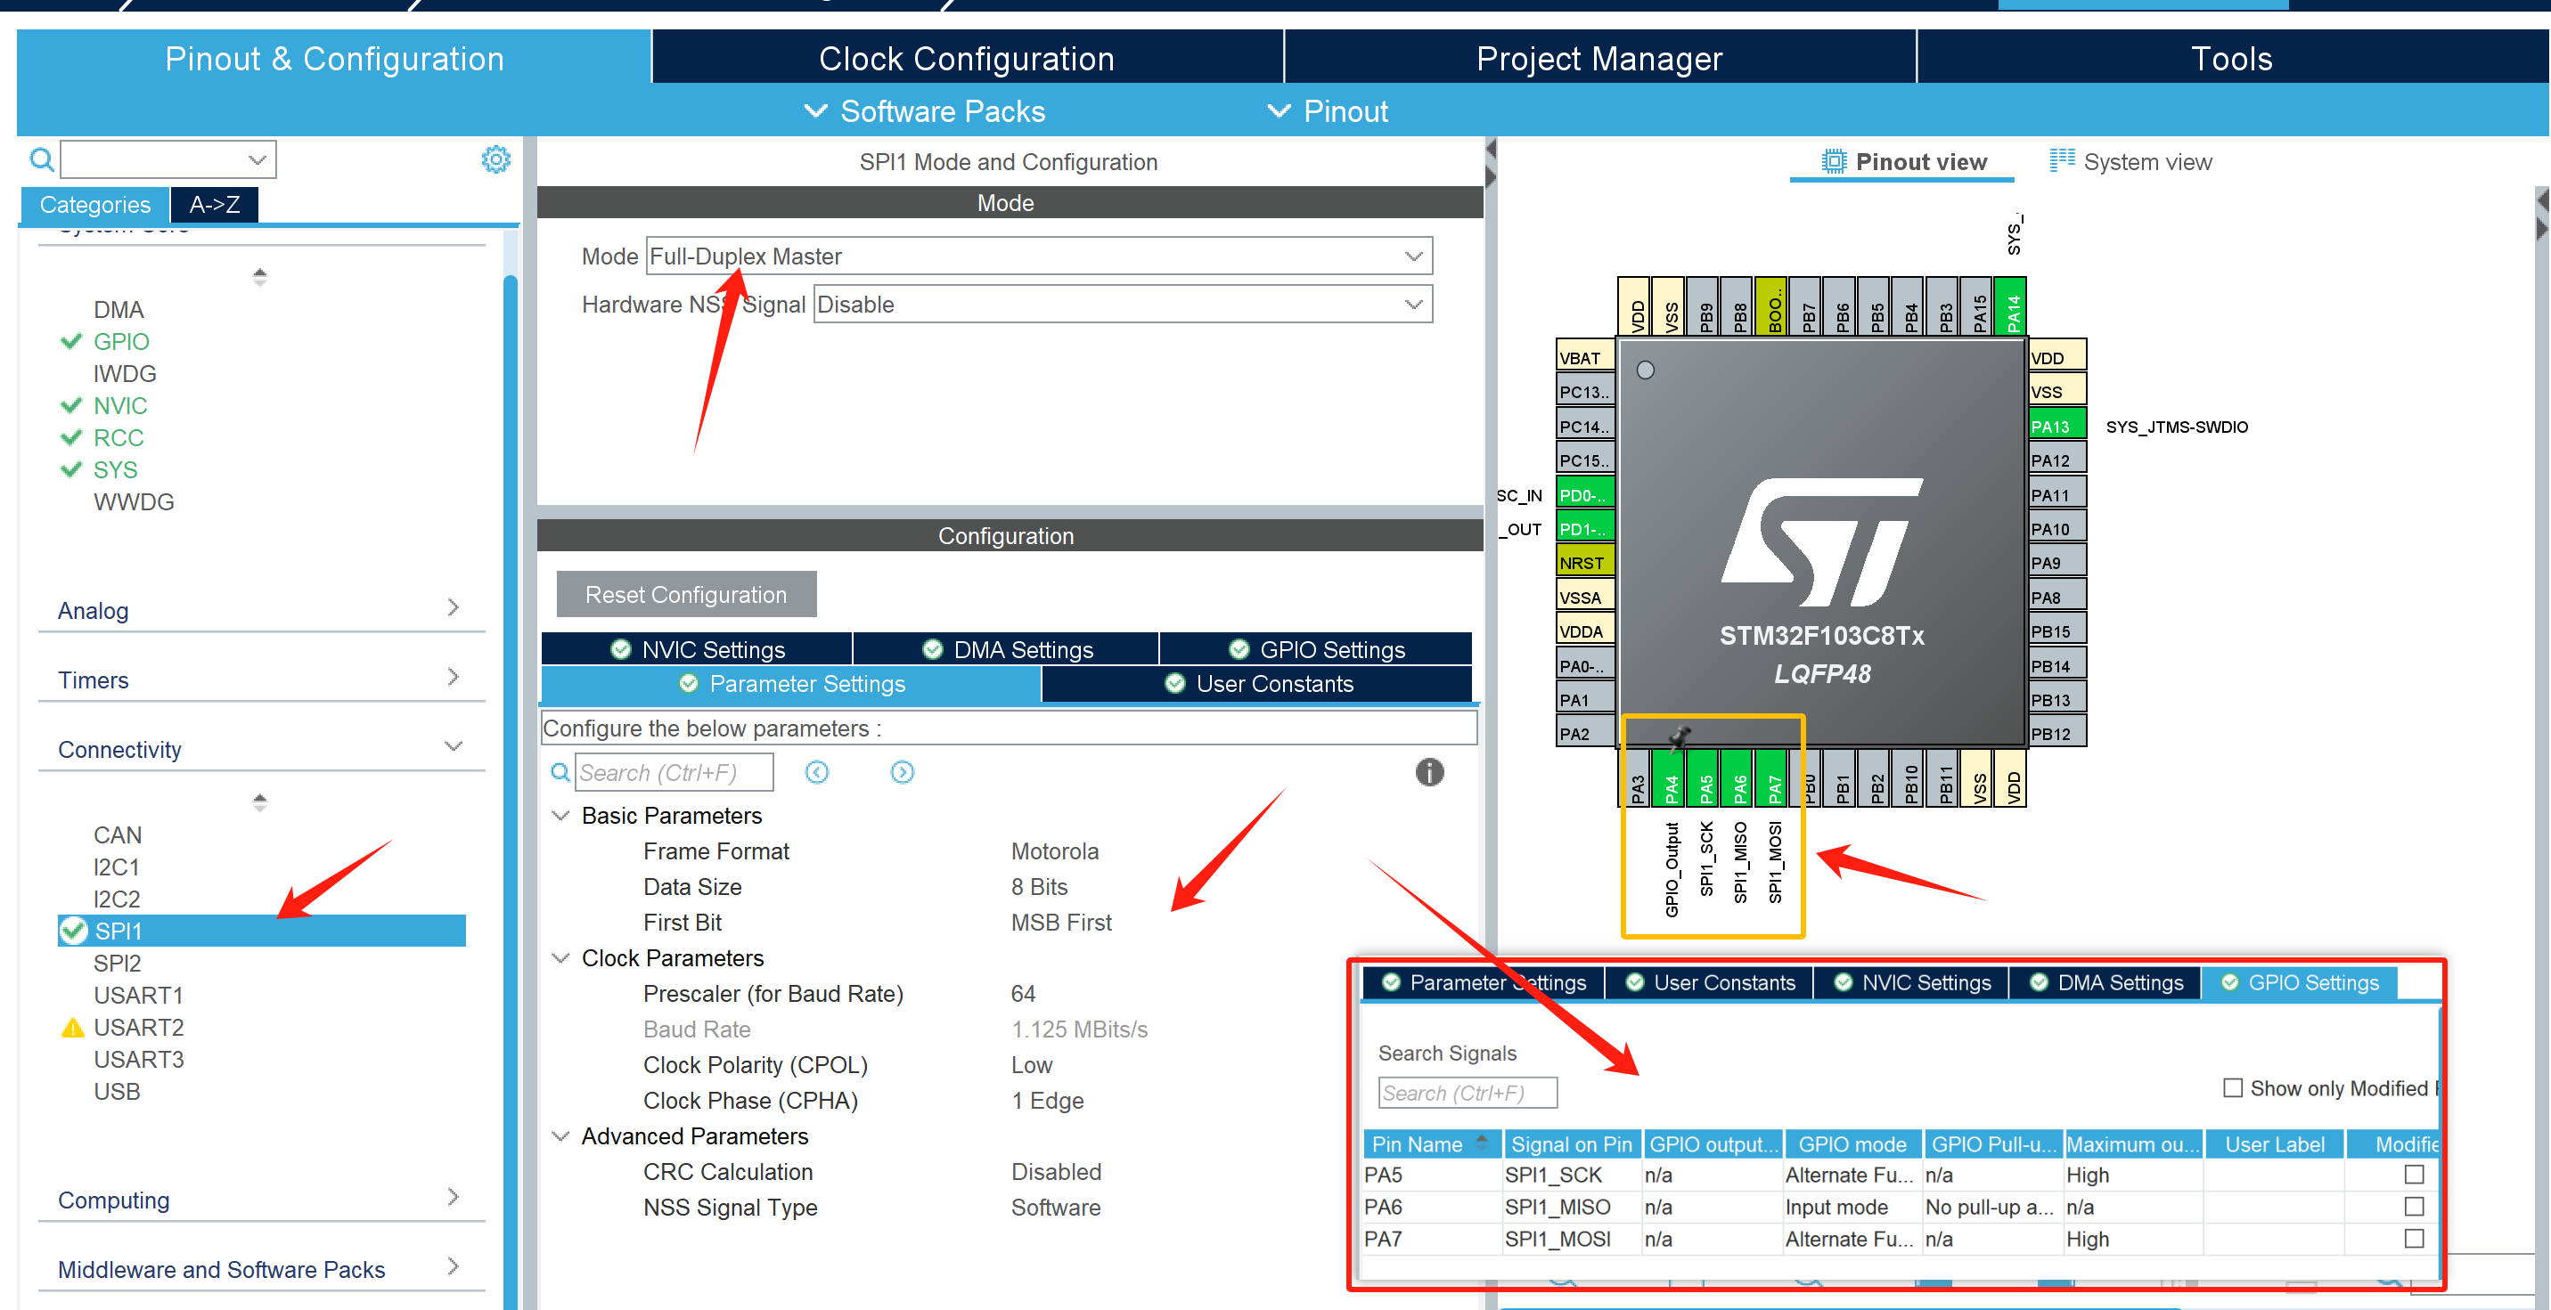Check the Modified box for PA7 row
Screen dimensions: 2551x1310
2414,1239
